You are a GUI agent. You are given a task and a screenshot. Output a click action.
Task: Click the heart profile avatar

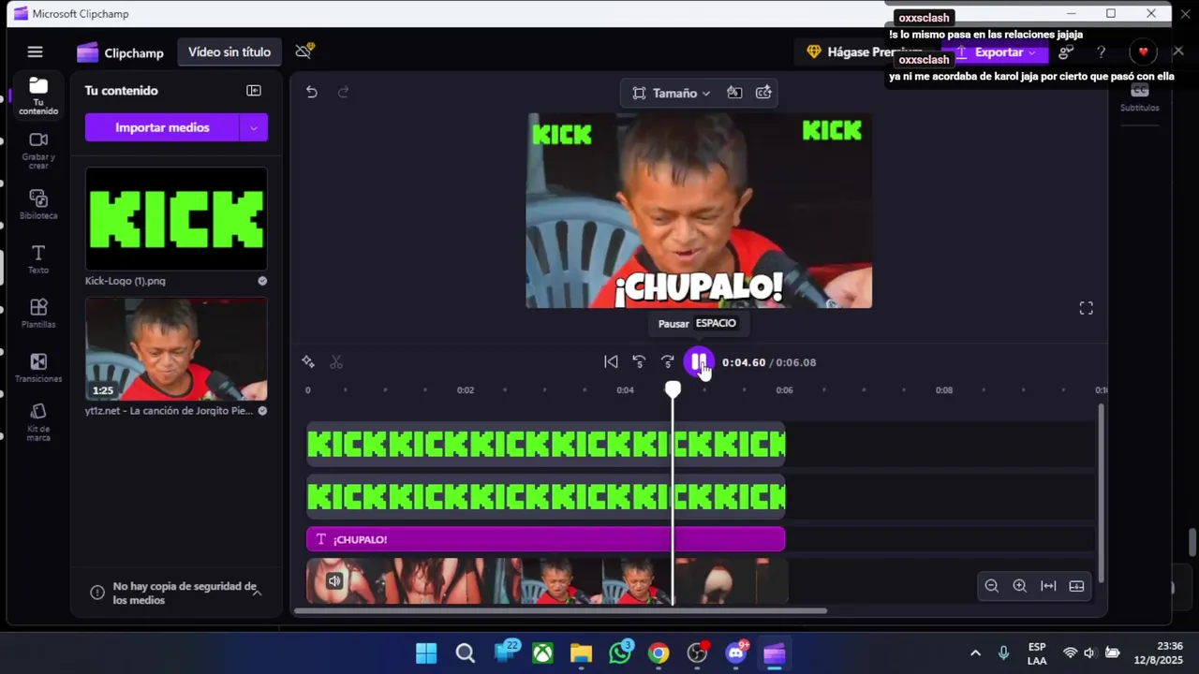[1143, 52]
